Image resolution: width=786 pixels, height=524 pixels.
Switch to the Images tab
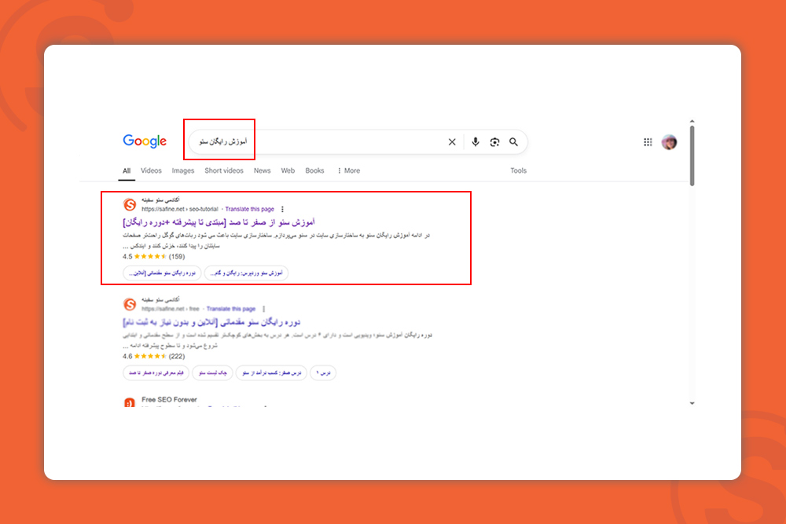(x=183, y=170)
